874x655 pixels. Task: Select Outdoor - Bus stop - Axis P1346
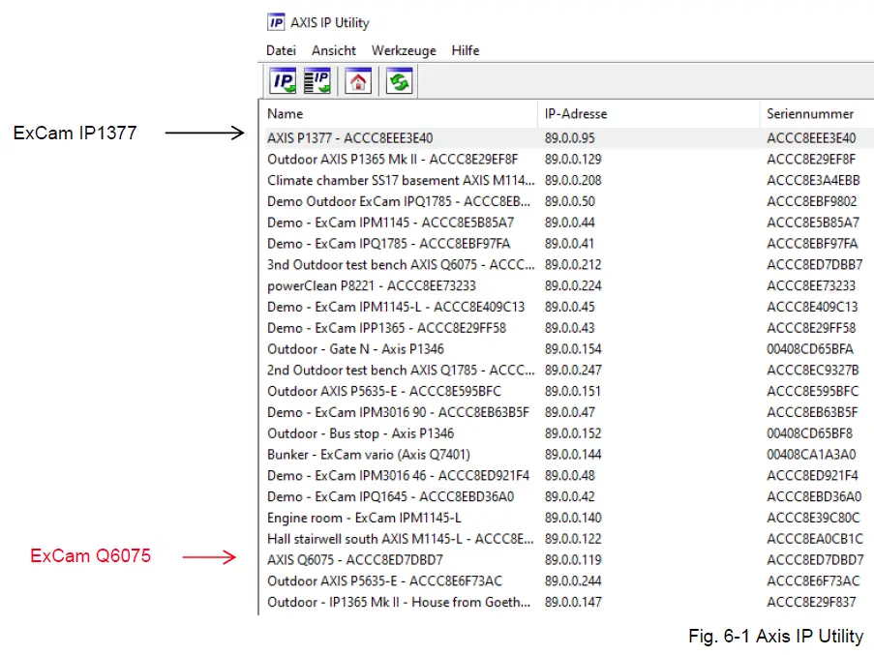(567, 433)
